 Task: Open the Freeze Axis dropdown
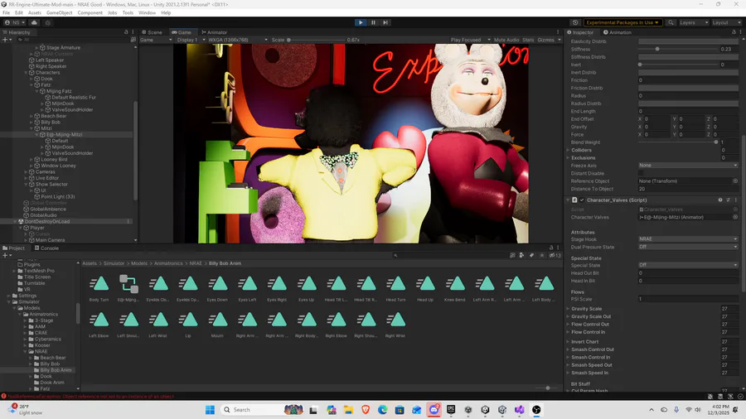coord(688,166)
